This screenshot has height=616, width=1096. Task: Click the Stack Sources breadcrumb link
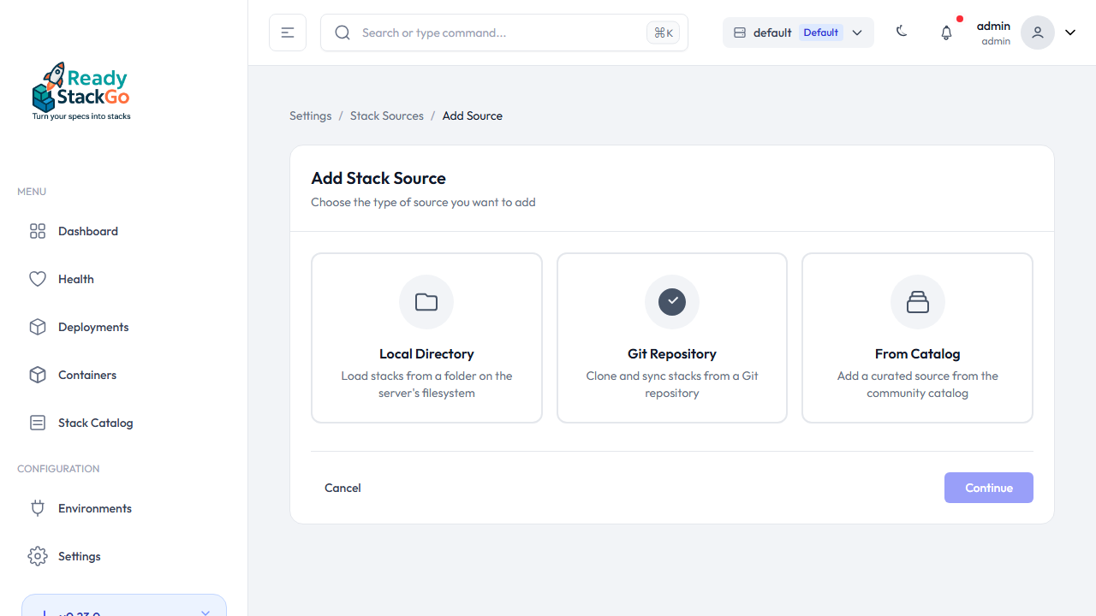pyautogui.click(x=387, y=115)
